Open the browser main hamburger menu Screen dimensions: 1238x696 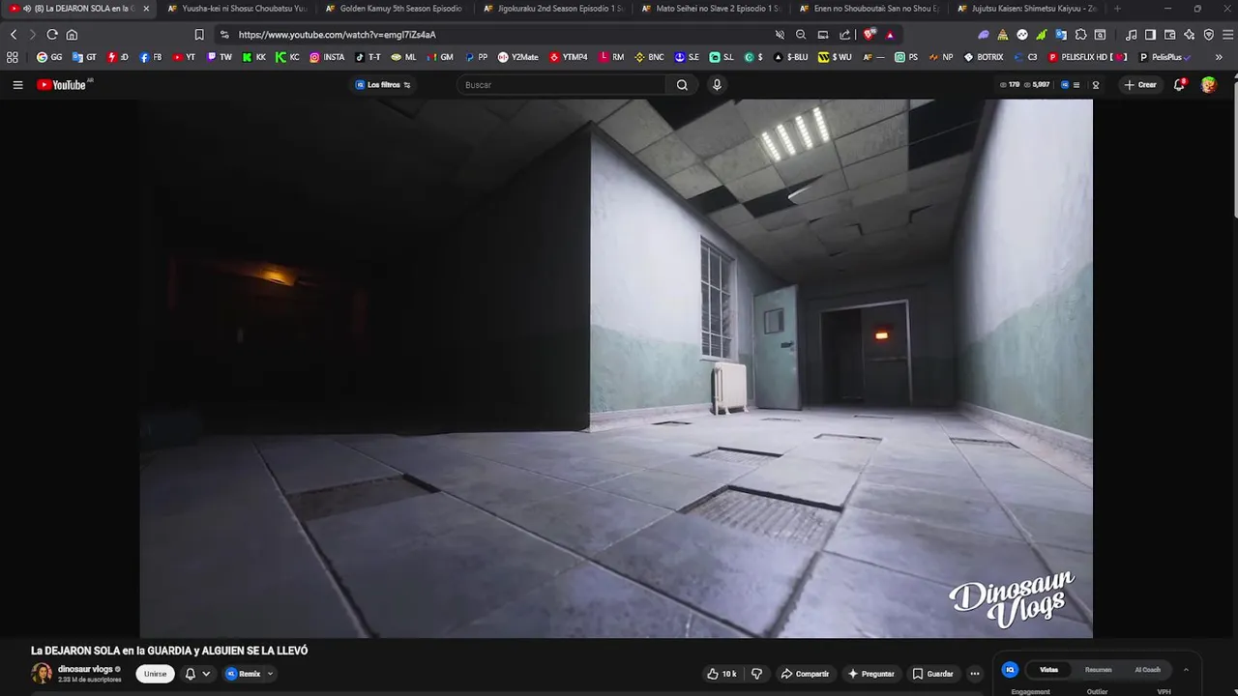coord(1226,35)
